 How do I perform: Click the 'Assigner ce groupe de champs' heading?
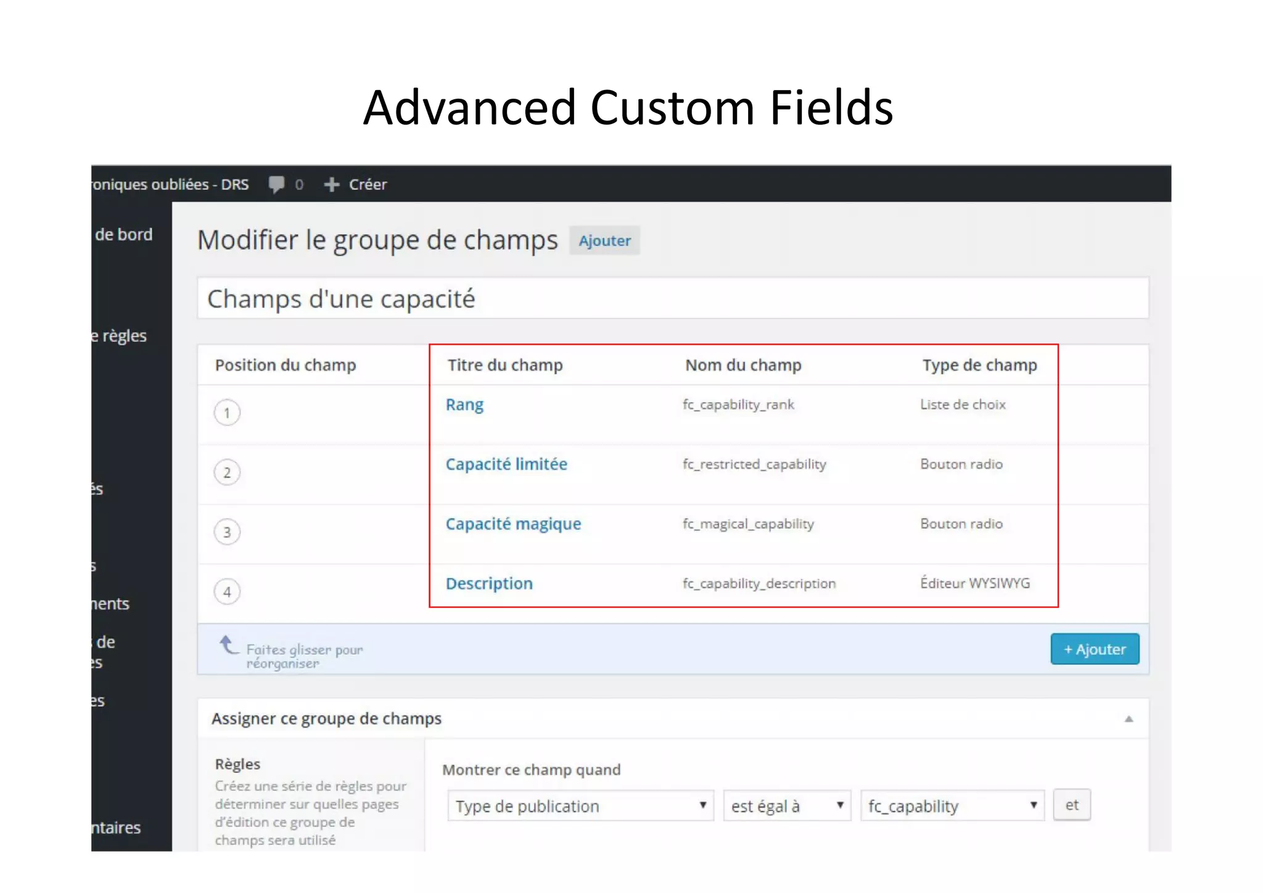[x=326, y=718]
